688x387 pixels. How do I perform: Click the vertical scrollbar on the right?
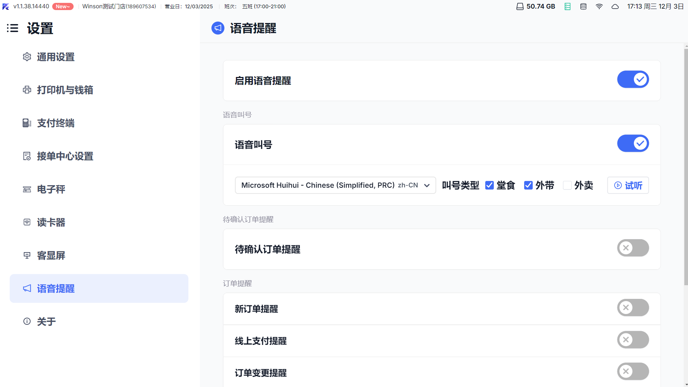tap(686, 165)
